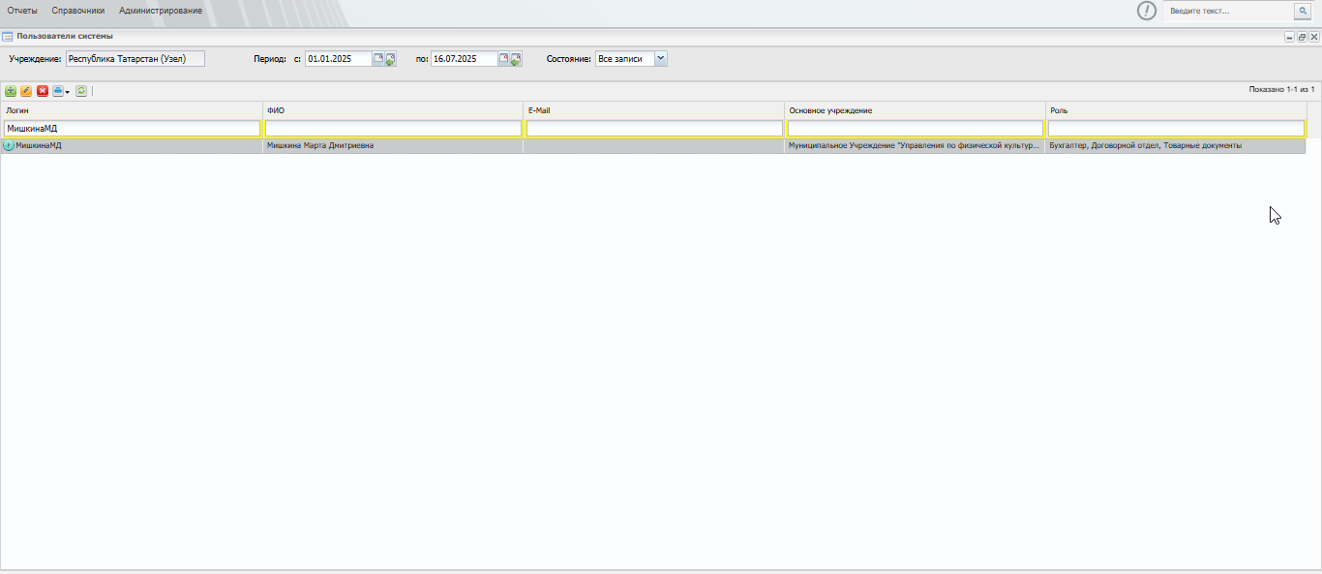The height and width of the screenshot is (574, 1322).
Task: Click the status icon beside МишкинаМД row
Action: 9,145
